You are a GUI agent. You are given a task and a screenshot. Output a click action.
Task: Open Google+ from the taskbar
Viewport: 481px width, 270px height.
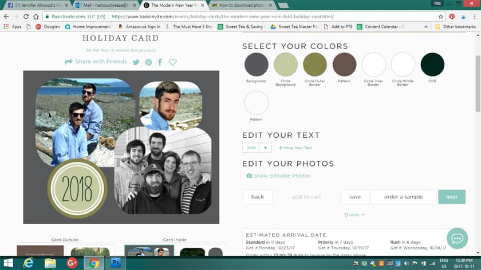pos(72,263)
